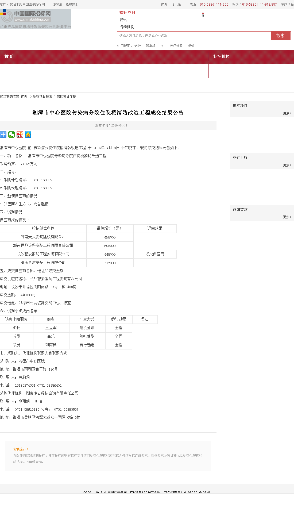Click the cell 湖南恒鼎设备安装工程有限责任公司
This screenshot has width=294, height=527.
[43, 245]
